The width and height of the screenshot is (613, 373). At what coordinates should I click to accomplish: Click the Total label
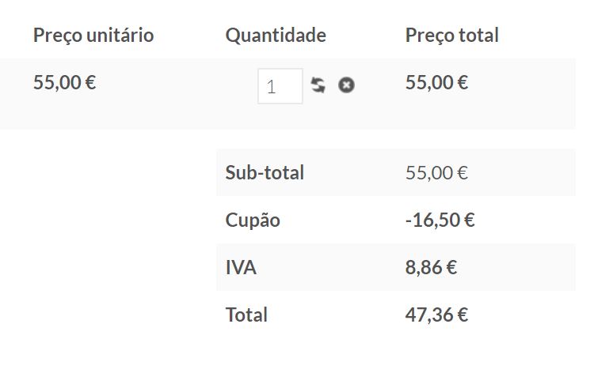(x=246, y=315)
